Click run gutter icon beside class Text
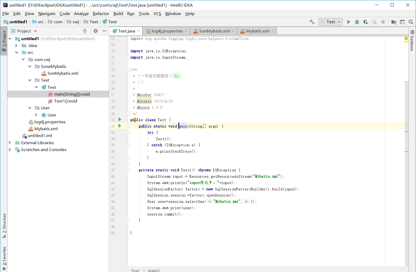Screen dimensions: 416x272 pos(120,120)
